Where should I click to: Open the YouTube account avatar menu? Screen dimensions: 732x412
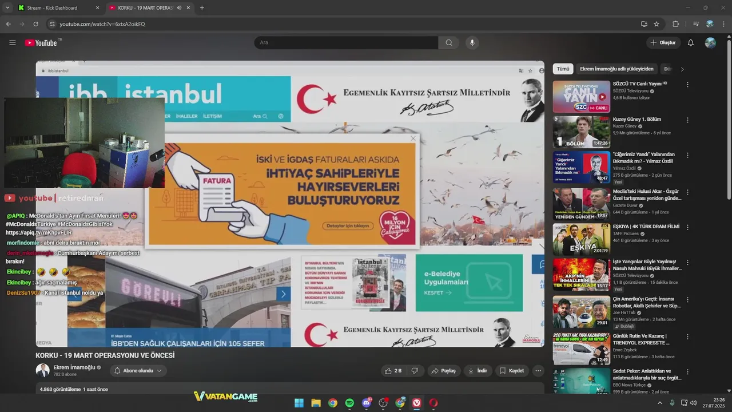[710, 42]
